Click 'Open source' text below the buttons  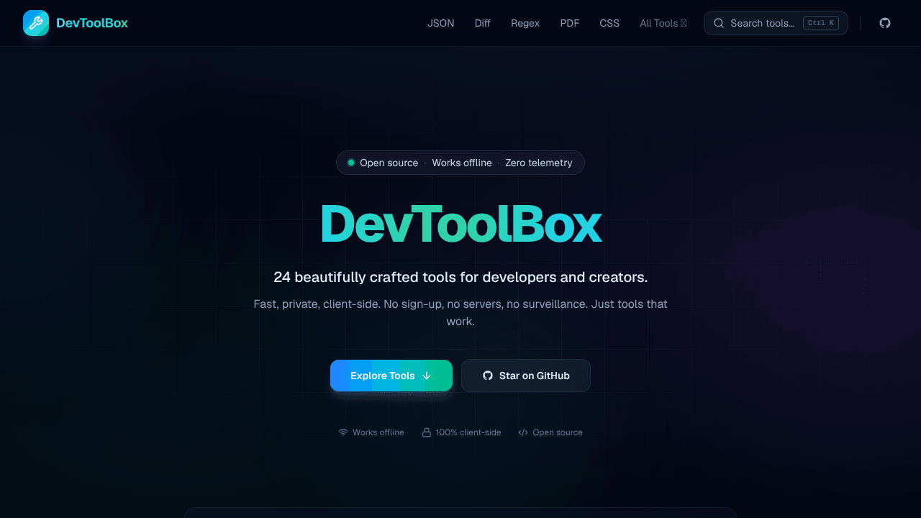558,432
